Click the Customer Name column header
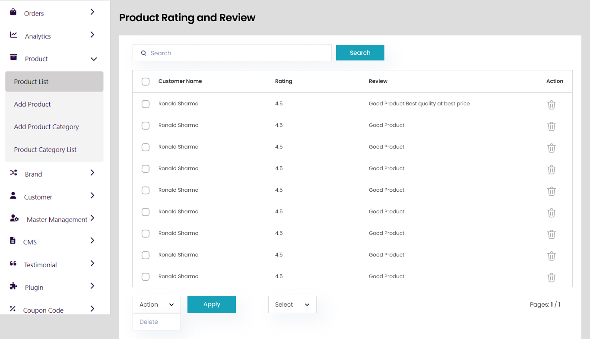590x339 pixels. pyautogui.click(x=180, y=81)
